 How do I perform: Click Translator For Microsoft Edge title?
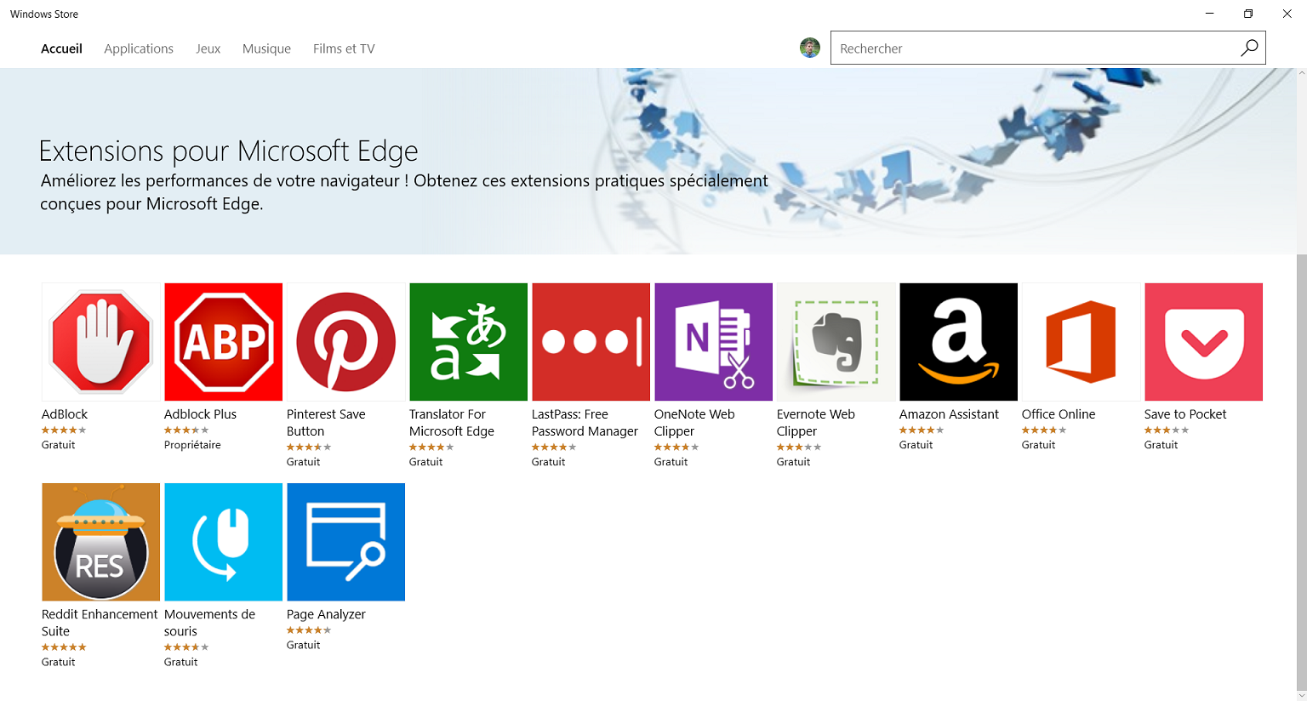click(452, 423)
